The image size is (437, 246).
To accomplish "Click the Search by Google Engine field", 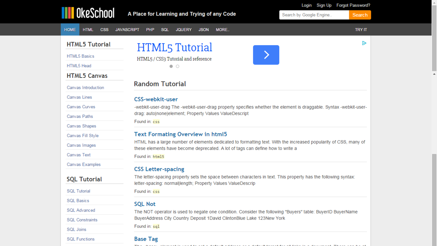I will (x=314, y=15).
